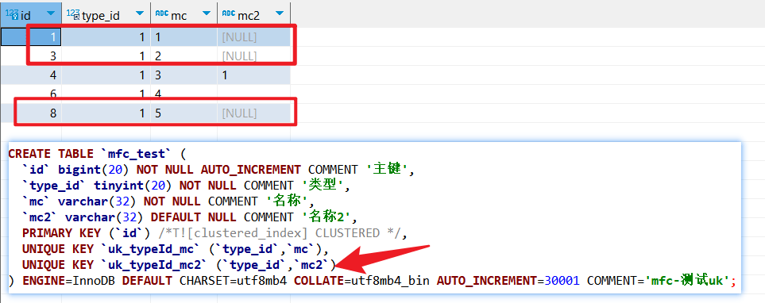Click the mc column header label
The image size is (765, 303).
tap(179, 16)
